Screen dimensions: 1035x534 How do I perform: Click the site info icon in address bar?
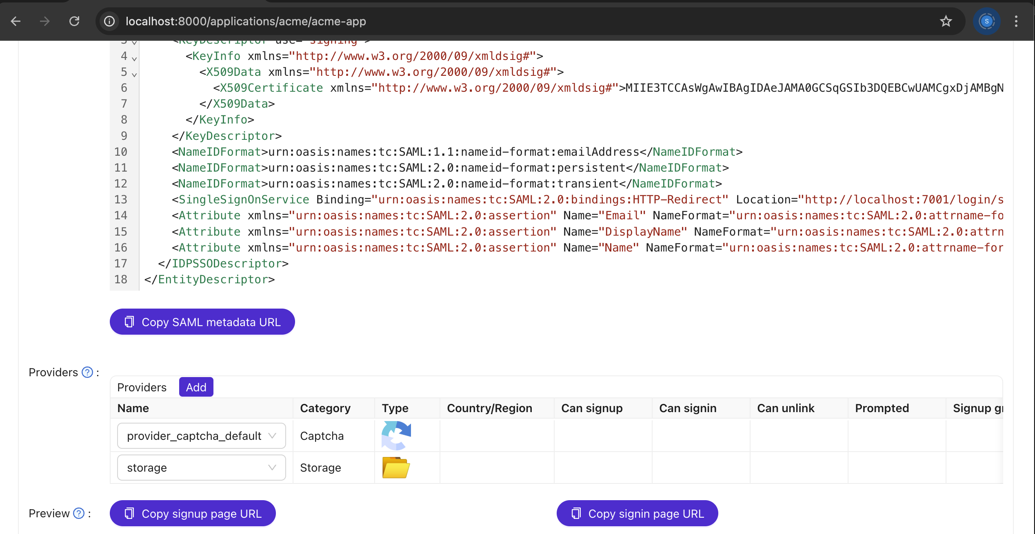pyautogui.click(x=109, y=21)
